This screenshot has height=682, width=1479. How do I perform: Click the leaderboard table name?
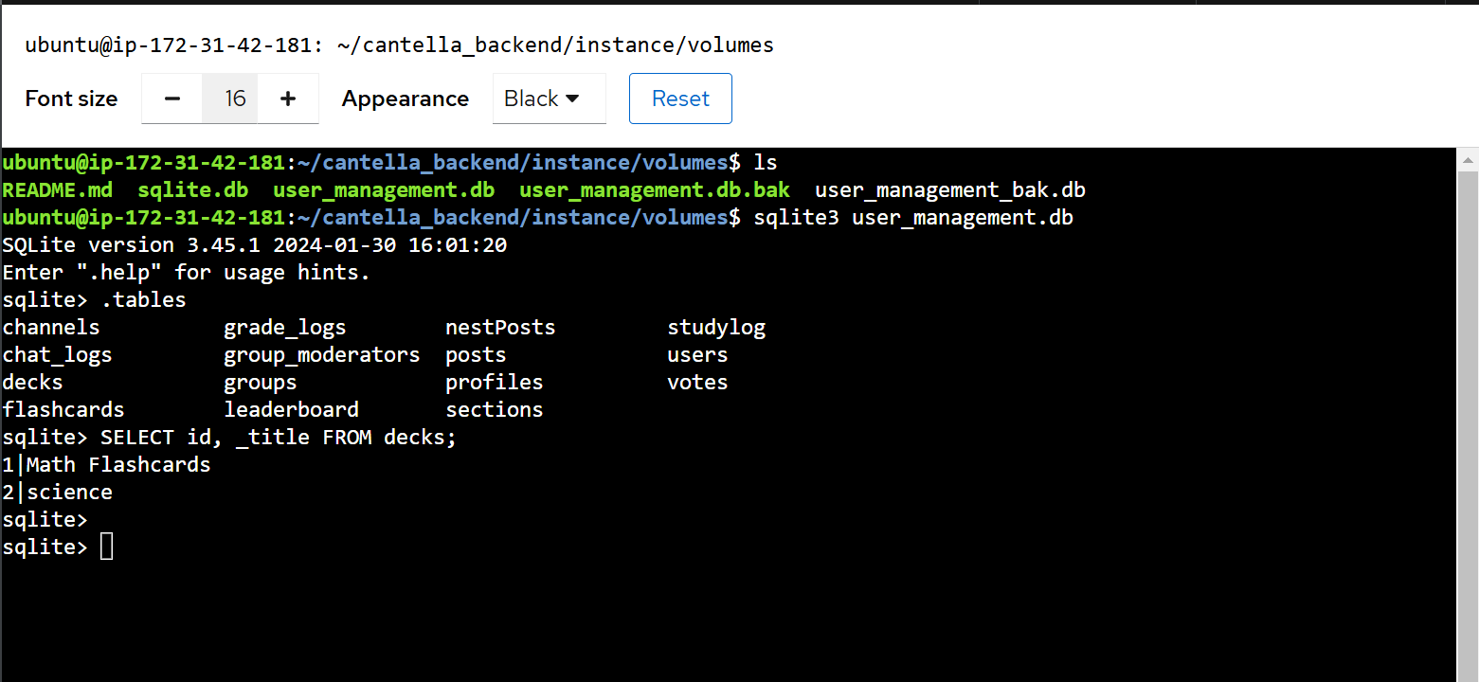tap(291, 409)
